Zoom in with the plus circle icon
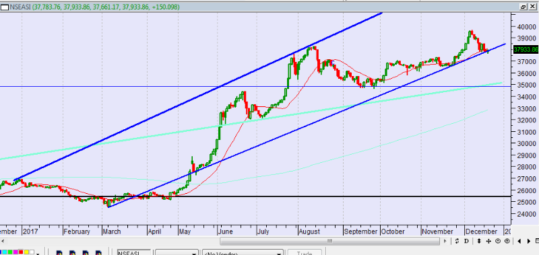 [507, 241]
